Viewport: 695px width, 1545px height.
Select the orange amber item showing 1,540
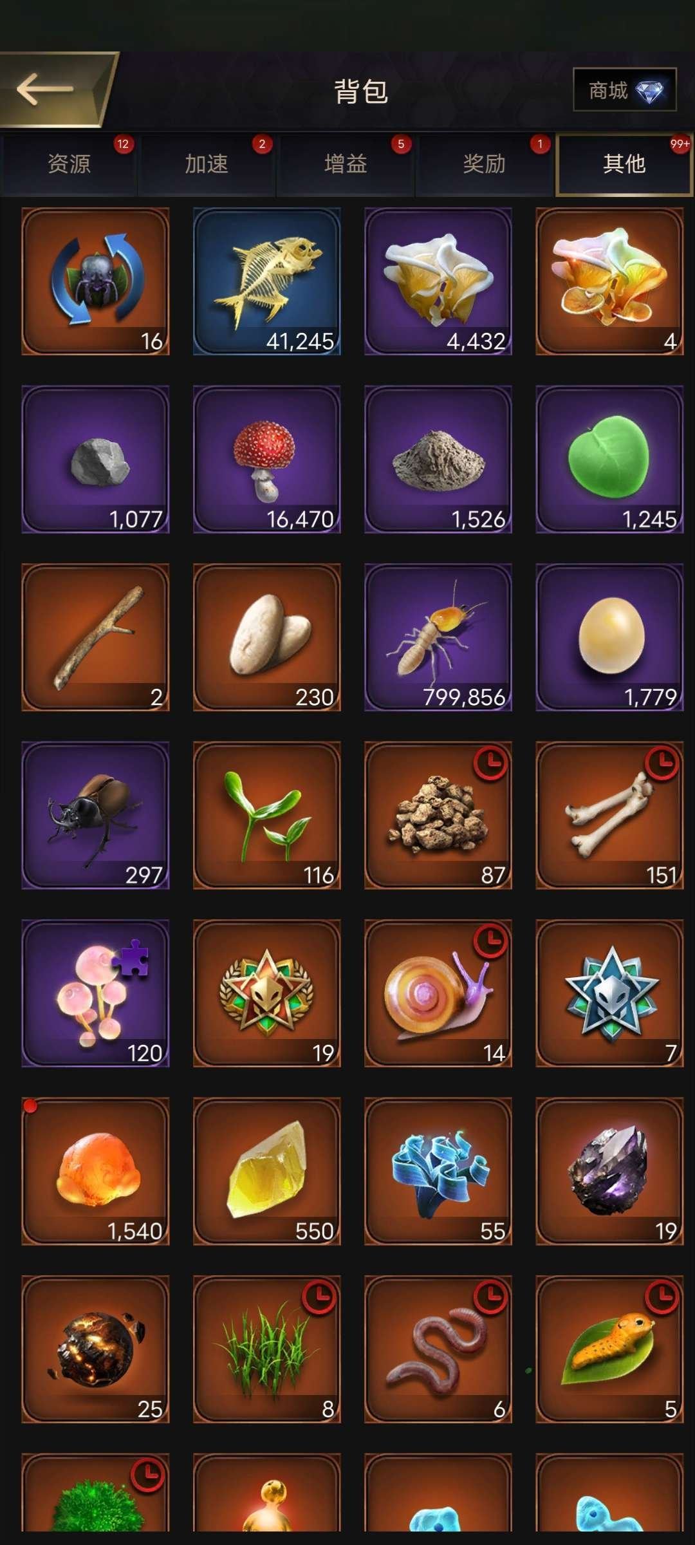95,1171
